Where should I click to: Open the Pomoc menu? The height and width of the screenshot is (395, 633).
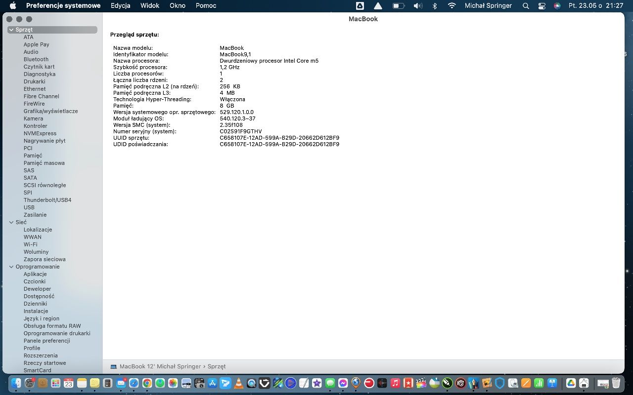click(x=206, y=5)
